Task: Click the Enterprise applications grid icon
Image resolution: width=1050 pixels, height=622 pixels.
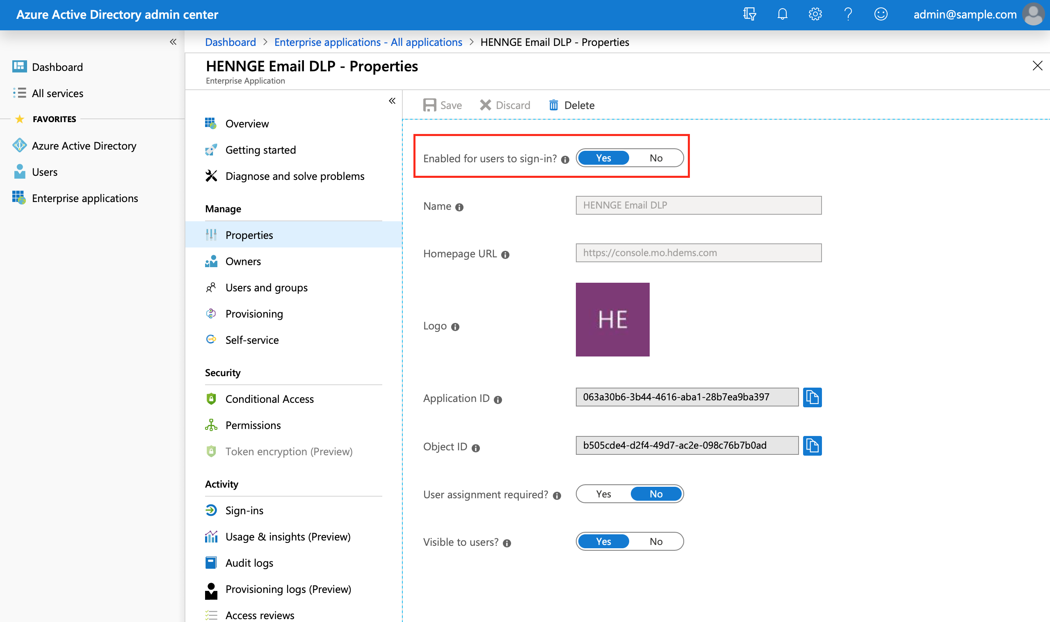Action: click(19, 197)
